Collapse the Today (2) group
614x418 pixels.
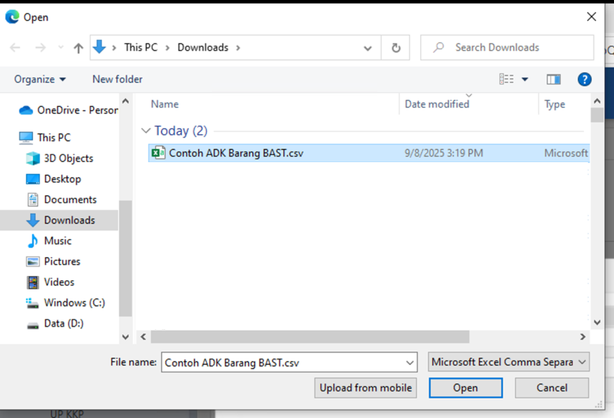146,131
